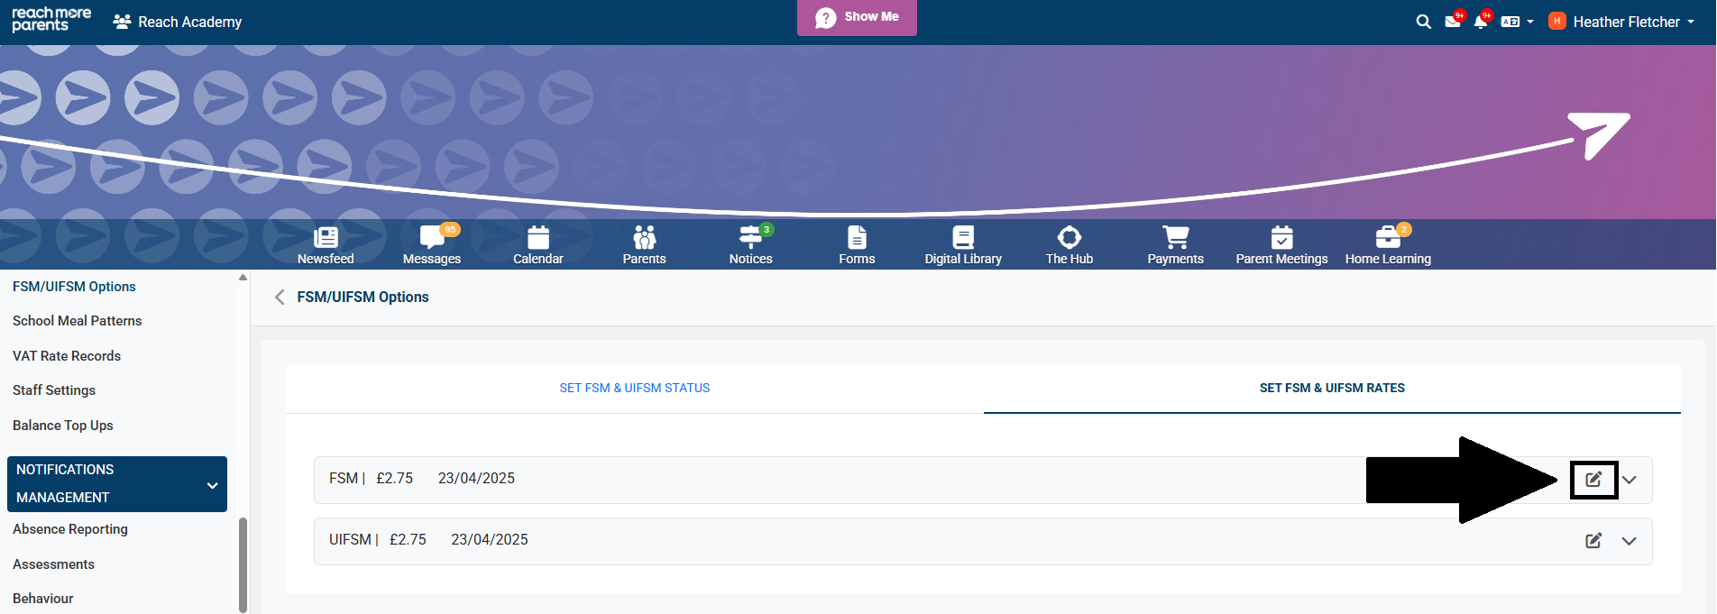Click the Show Me help button

tap(857, 17)
